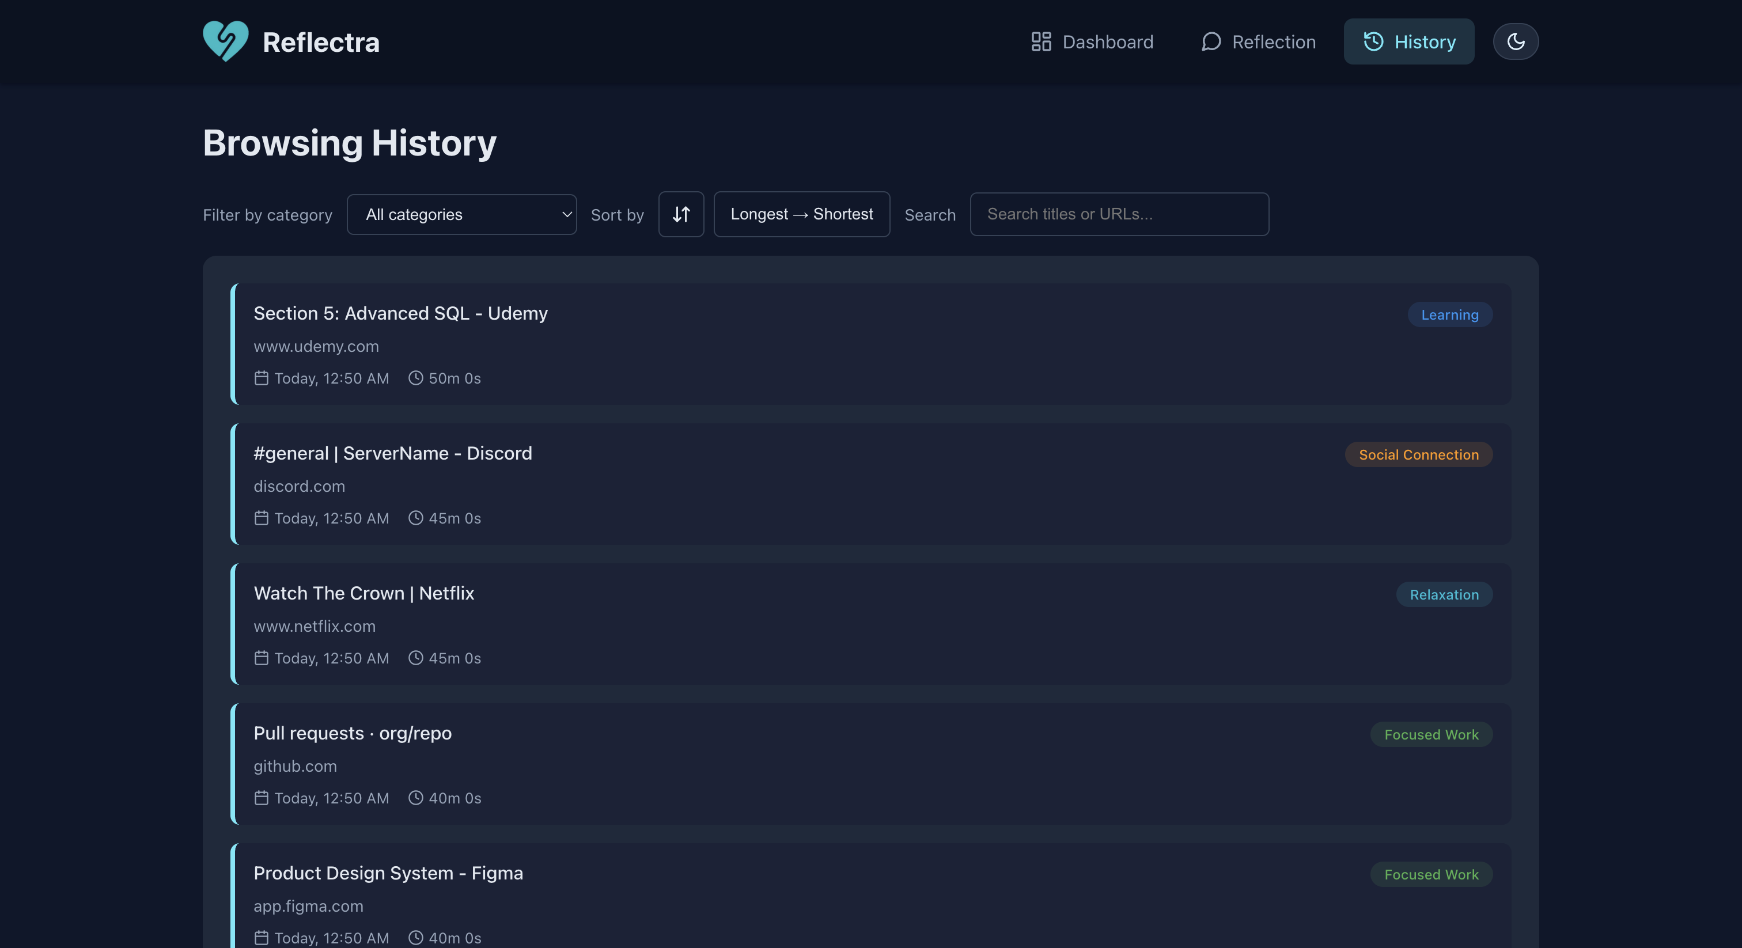Screen dimensions: 1742x948
Task: Click Focused Work badge on GitHub entry
Action: (x=1431, y=734)
